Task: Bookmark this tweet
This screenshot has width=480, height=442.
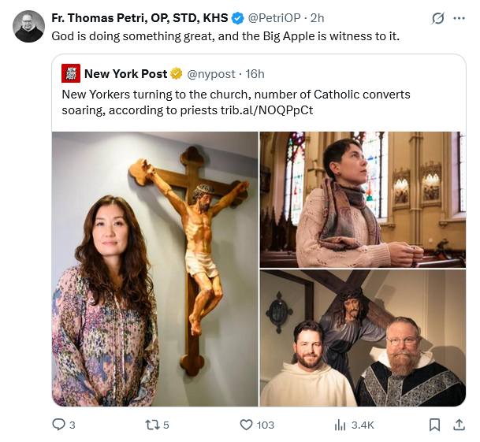Action: 433,425
